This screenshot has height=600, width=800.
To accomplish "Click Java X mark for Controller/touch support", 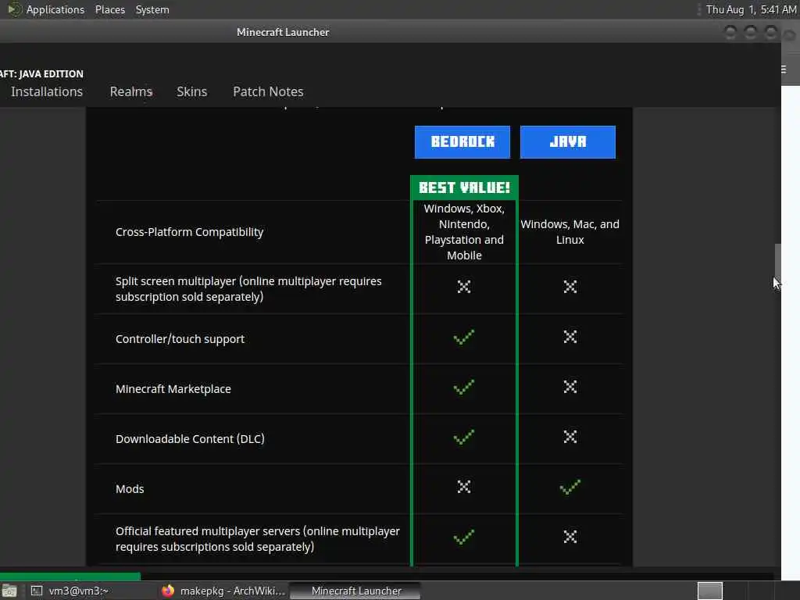I will click(570, 337).
